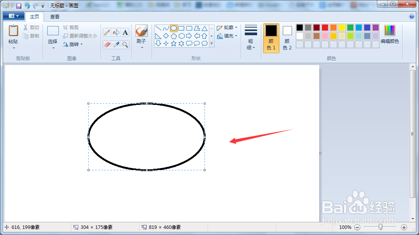Expand the 选择 selection options dropdown
This screenshot has height=235, width=419.
tap(53, 48)
